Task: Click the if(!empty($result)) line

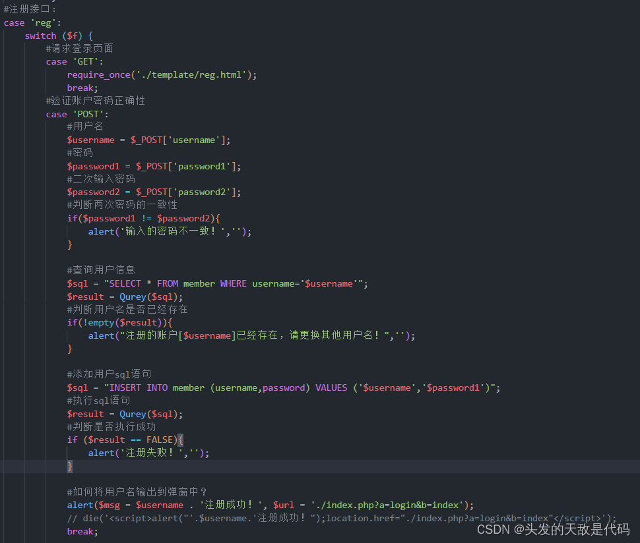Action: pyautogui.click(x=119, y=323)
